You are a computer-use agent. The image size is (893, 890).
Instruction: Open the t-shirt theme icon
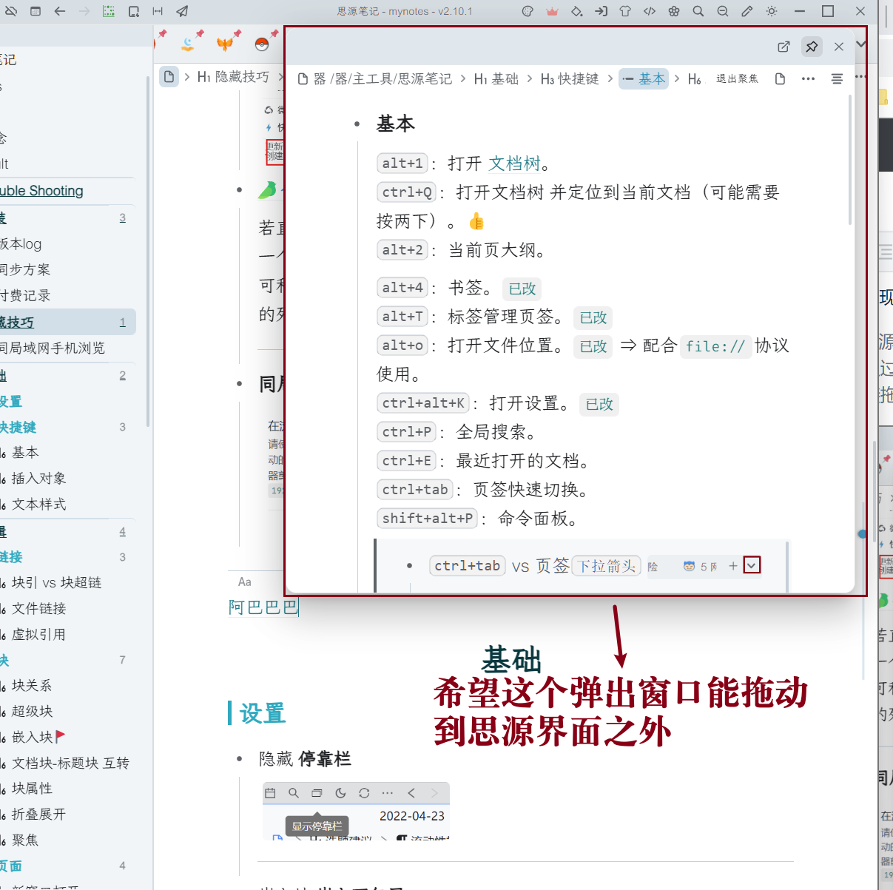tap(625, 11)
